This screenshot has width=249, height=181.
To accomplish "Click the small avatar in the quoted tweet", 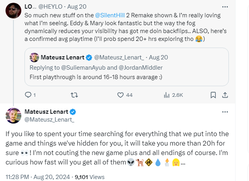I will [x=34, y=57].
